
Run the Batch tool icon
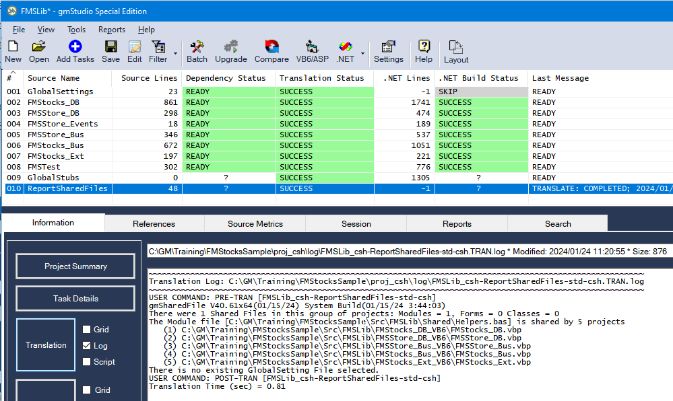(x=197, y=47)
